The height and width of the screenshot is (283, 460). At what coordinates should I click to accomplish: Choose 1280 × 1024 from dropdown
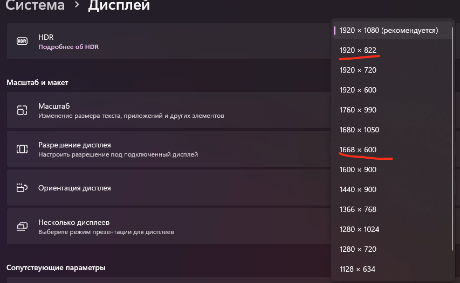point(360,229)
